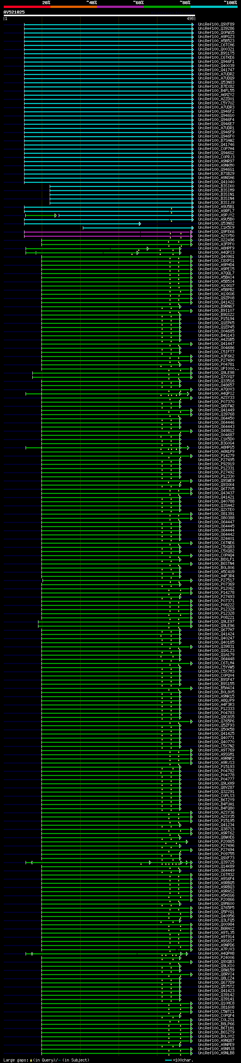Select the UniRef100_Q41449 label
241x1063 pixels.
point(216,410)
